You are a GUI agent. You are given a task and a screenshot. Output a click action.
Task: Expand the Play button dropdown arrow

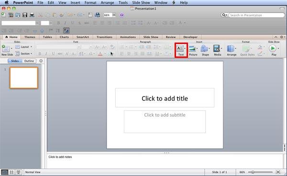[x=278, y=48]
